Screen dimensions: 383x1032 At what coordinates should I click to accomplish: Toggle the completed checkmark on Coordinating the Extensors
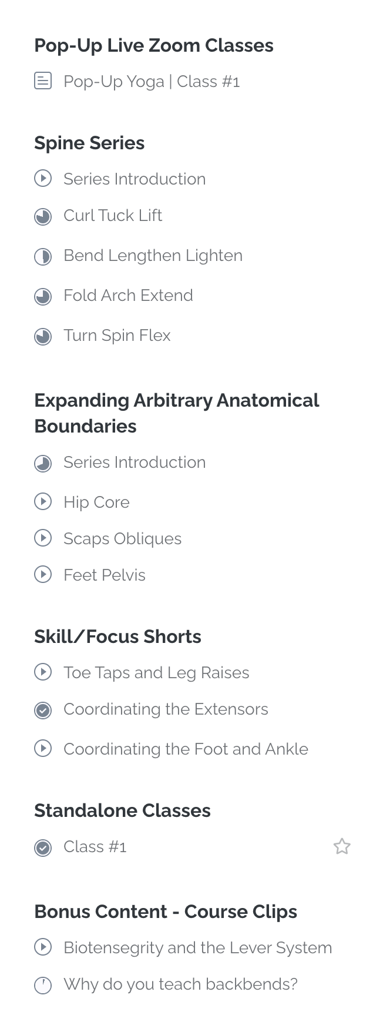(x=43, y=711)
